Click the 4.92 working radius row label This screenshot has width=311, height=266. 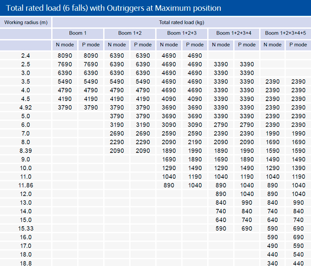pyautogui.click(x=26, y=107)
